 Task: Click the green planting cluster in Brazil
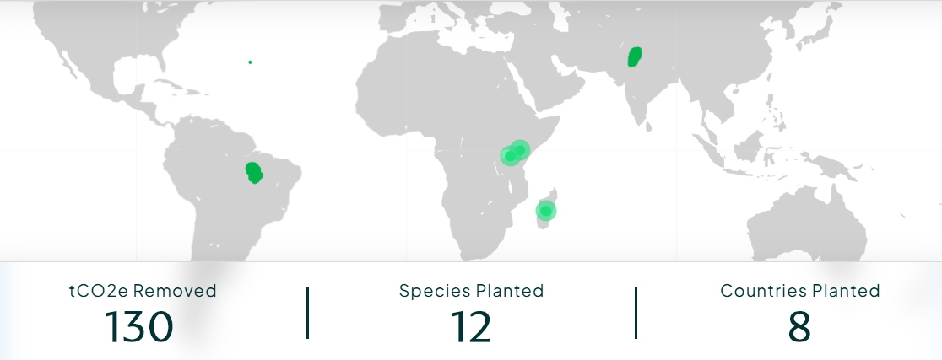point(253,173)
